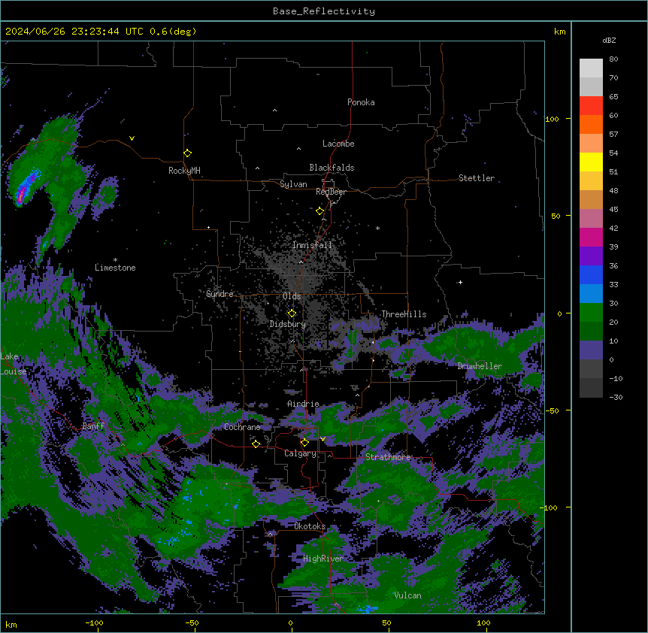648x633 pixels.
Task: Click the Sundre label
Action: tap(220, 294)
